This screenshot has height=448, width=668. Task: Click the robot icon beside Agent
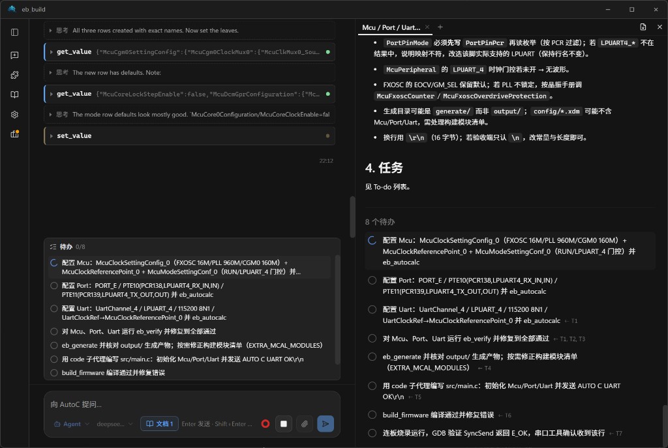pos(57,424)
